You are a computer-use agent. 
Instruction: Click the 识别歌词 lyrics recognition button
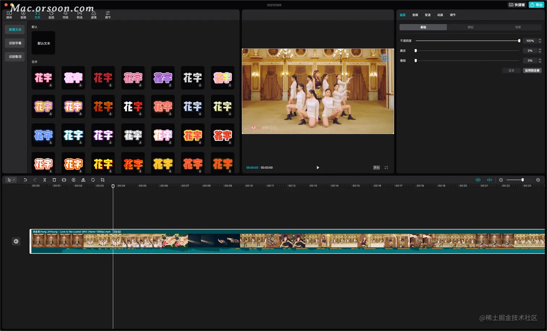(15, 57)
